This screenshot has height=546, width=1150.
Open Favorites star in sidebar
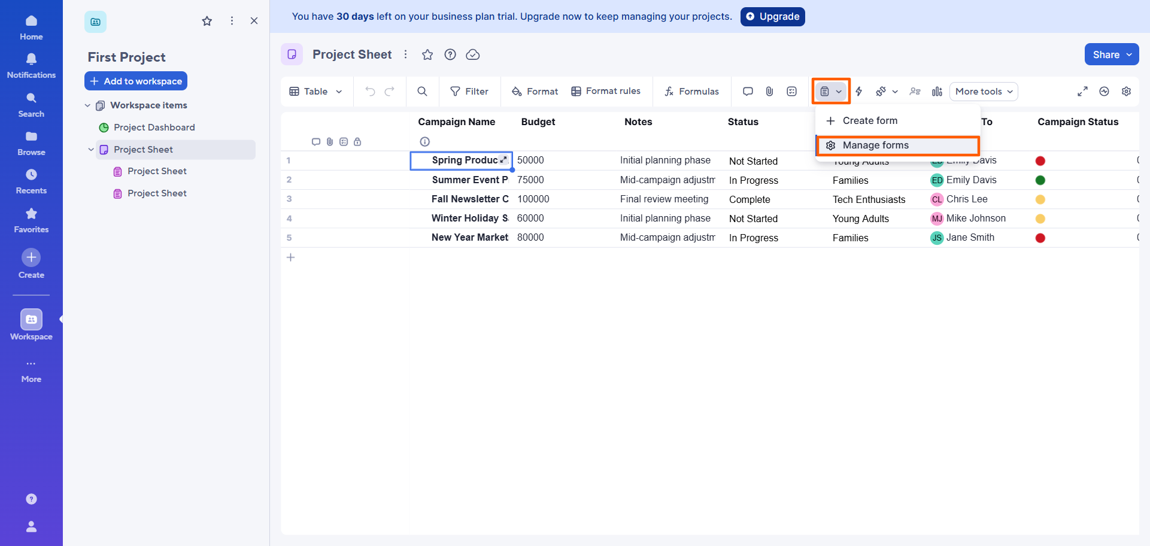(31, 221)
